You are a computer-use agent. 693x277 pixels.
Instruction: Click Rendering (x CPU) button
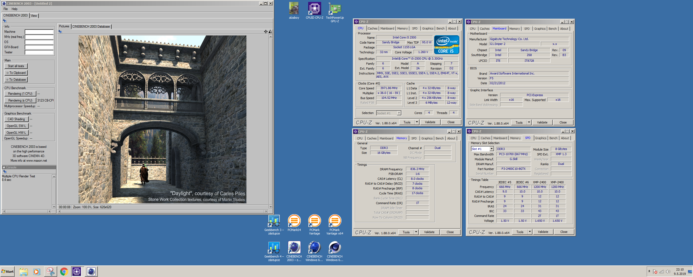tap(20, 100)
